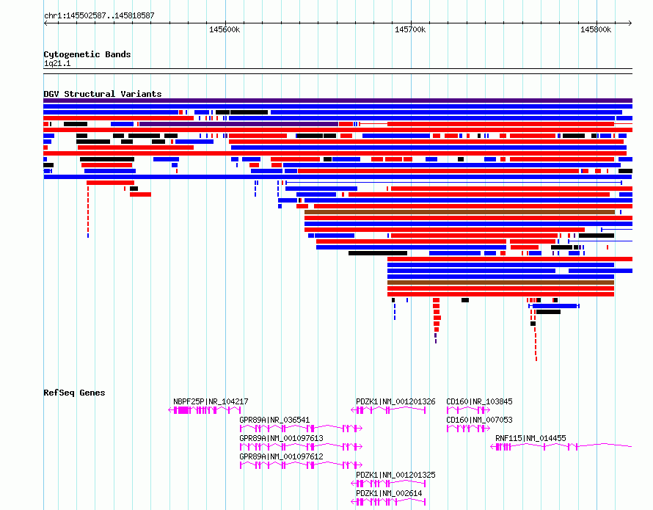The height and width of the screenshot is (510, 653).
Task: Select the GPR89A|NM_001097613 gene label
Action: (x=281, y=438)
